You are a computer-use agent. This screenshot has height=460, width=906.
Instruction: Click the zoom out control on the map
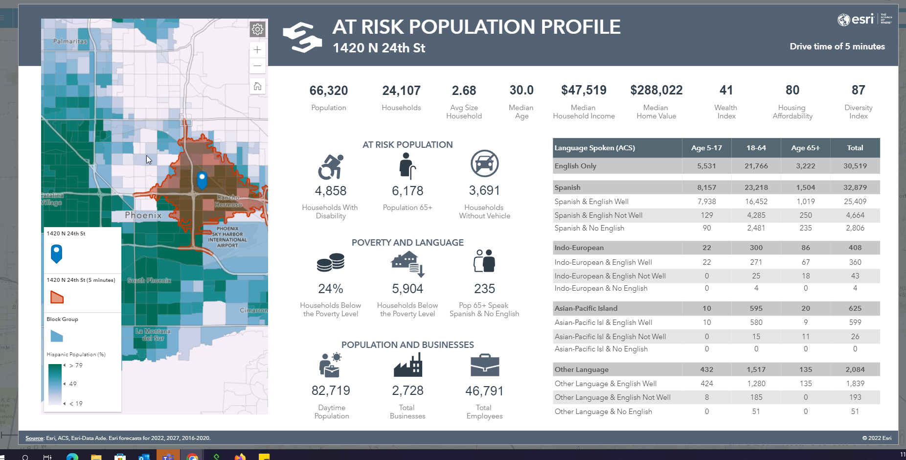pyautogui.click(x=257, y=66)
